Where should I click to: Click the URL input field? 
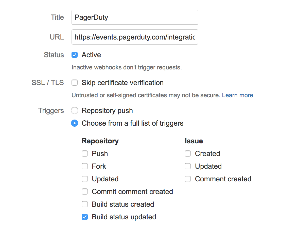click(135, 37)
